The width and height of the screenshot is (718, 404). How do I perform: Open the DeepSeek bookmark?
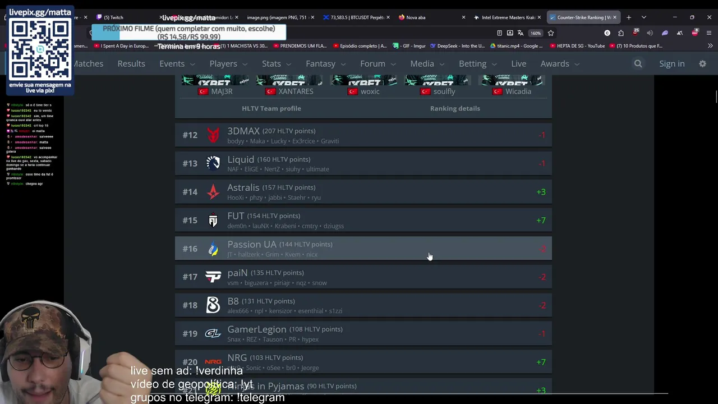[x=457, y=46]
